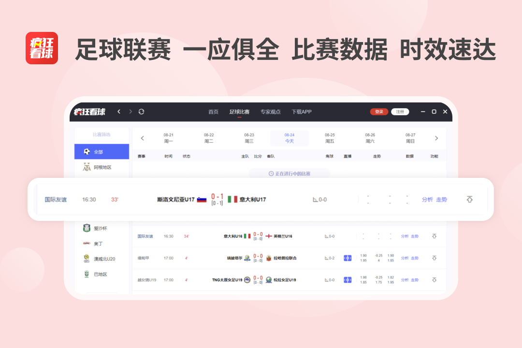Viewport: 522px width, 348px height.
Task: Open live animation via blue stadium icon for 缅甸甲
Action: 348,258
